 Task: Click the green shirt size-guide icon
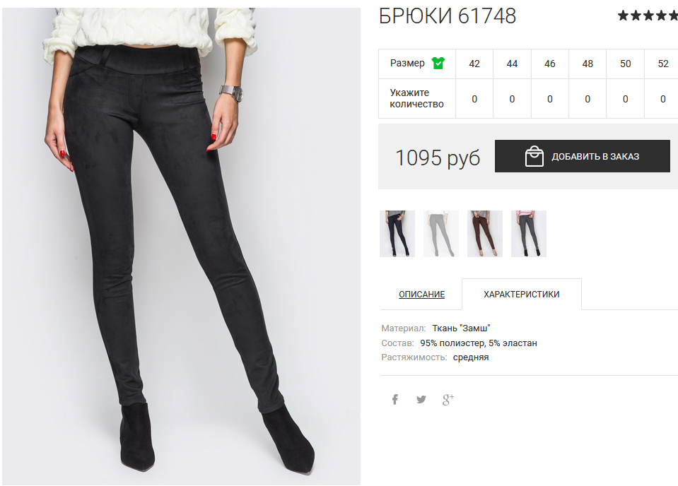click(x=438, y=64)
